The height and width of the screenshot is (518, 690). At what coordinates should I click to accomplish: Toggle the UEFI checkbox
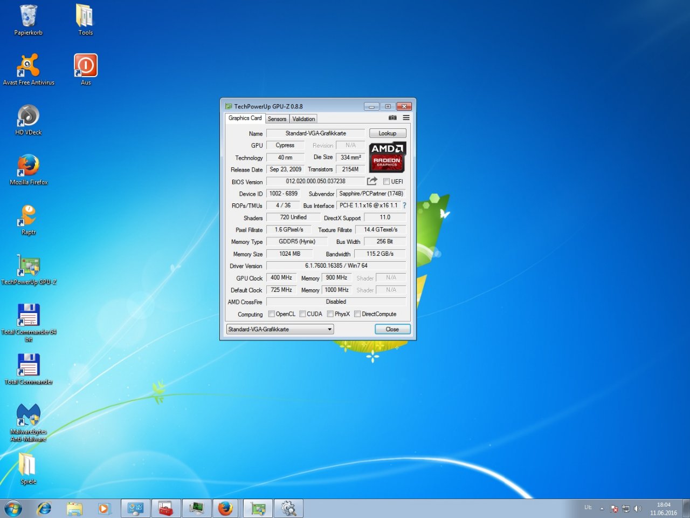point(386,182)
